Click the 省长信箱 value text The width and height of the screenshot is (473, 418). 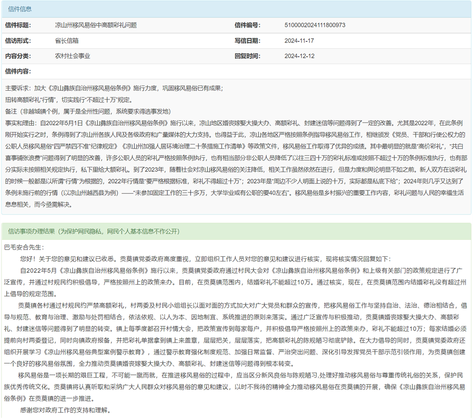pyautogui.click(x=67, y=41)
